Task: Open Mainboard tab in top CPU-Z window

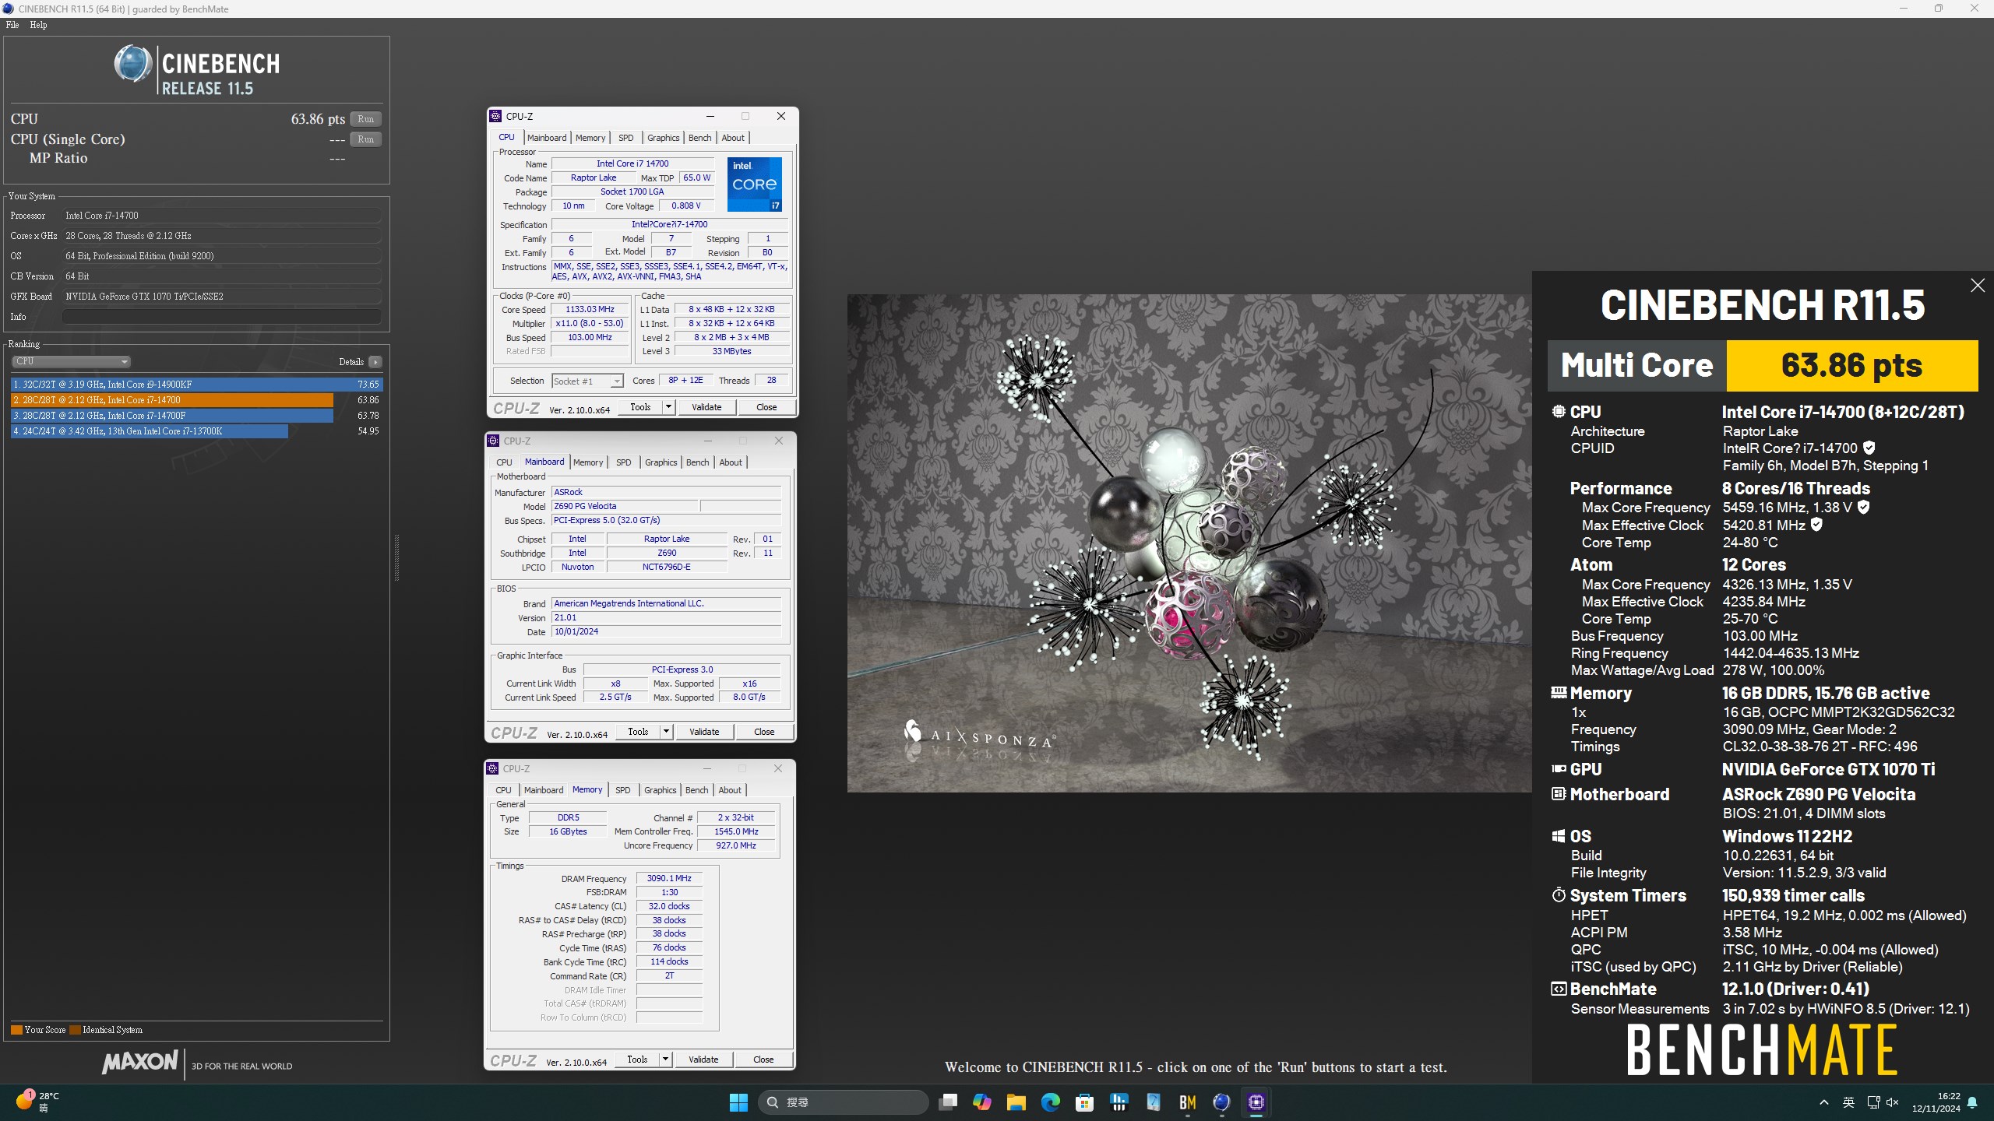Action: tap(547, 138)
